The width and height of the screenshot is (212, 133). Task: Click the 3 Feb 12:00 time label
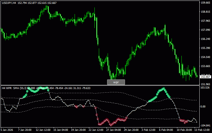148,130
